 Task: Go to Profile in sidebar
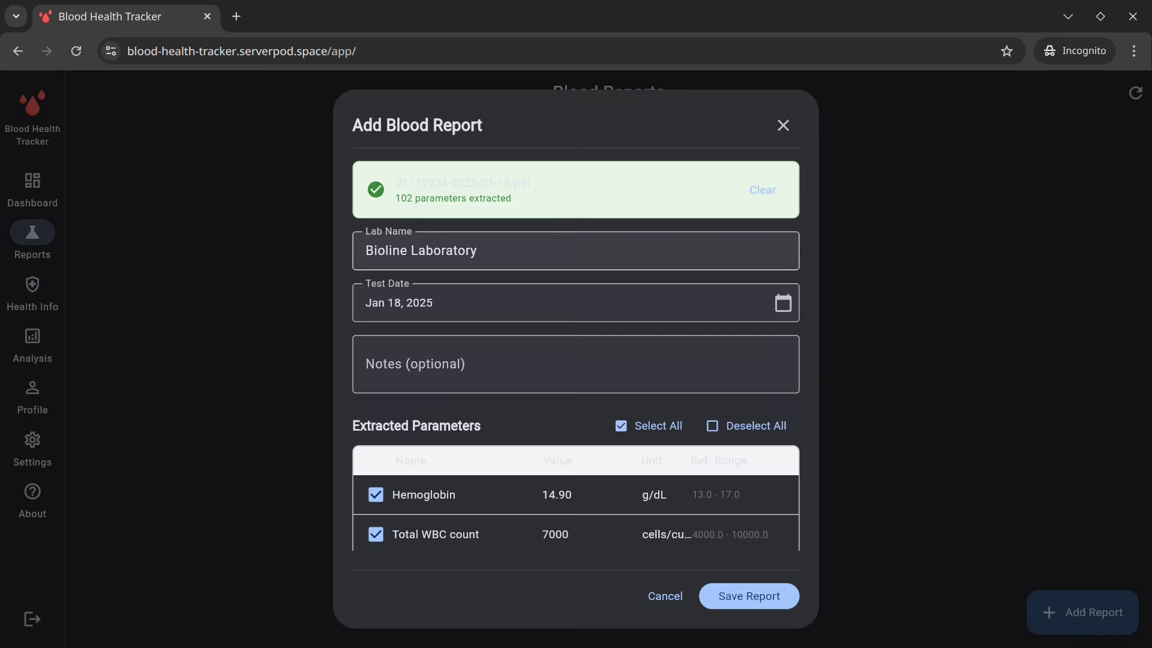(x=32, y=388)
